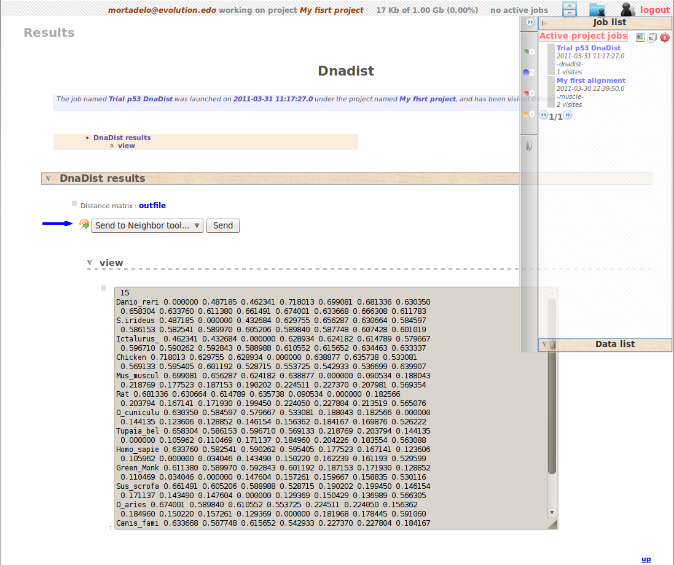Collapse side panel with double-arrow button
Screen dimensions: 674x565
(530, 22)
